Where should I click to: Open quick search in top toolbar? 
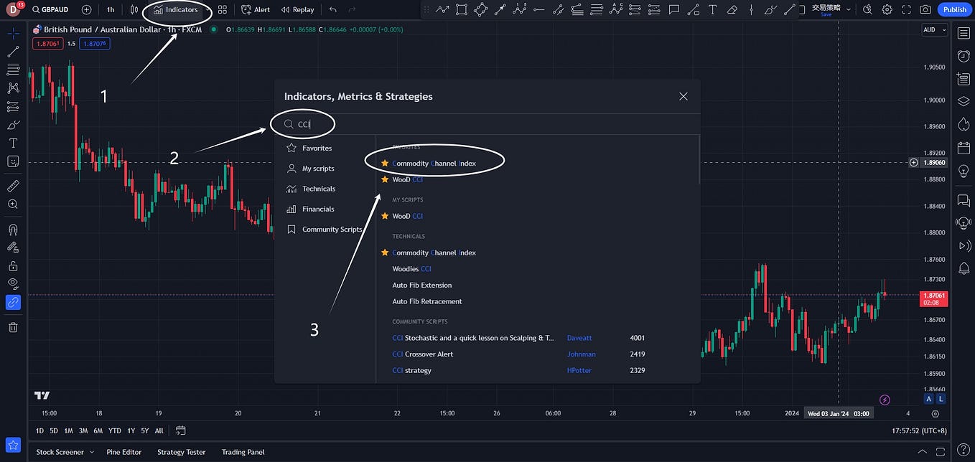867,10
